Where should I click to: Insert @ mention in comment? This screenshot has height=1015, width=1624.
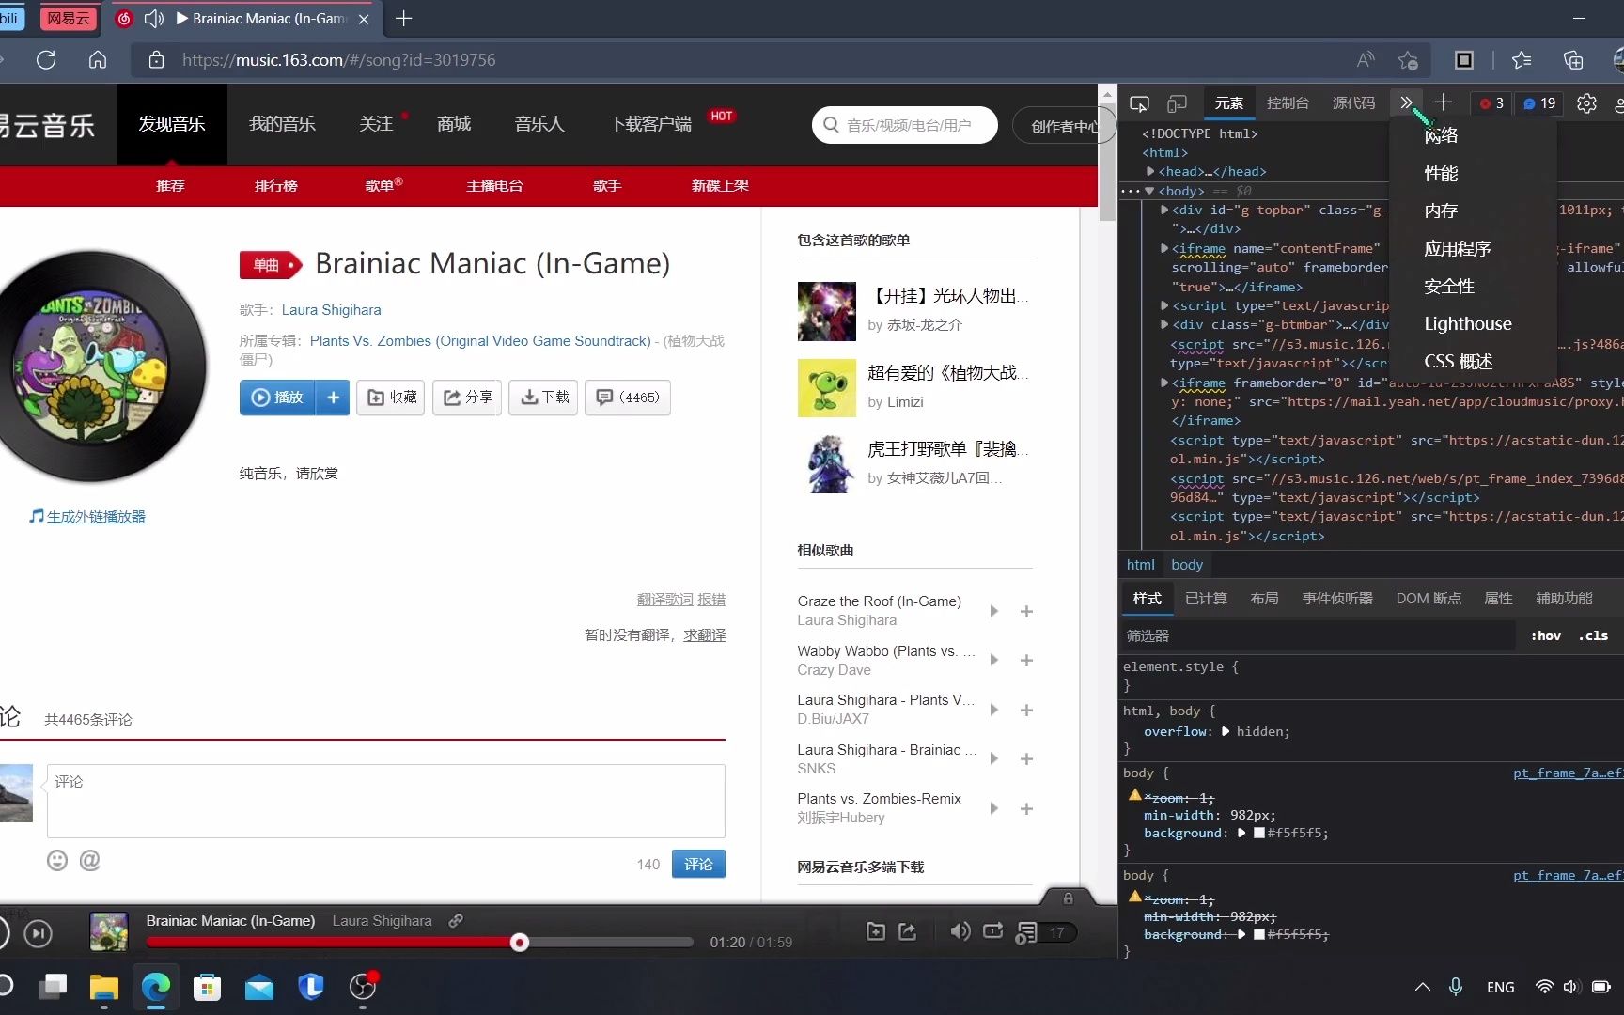[89, 860]
